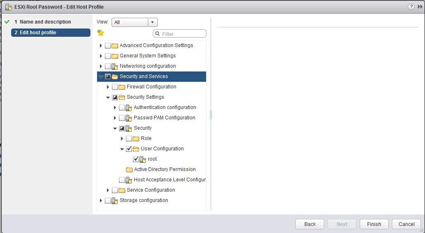Click the host profile icon in title bar
The height and width of the screenshot is (233, 425).
(x=9, y=7)
